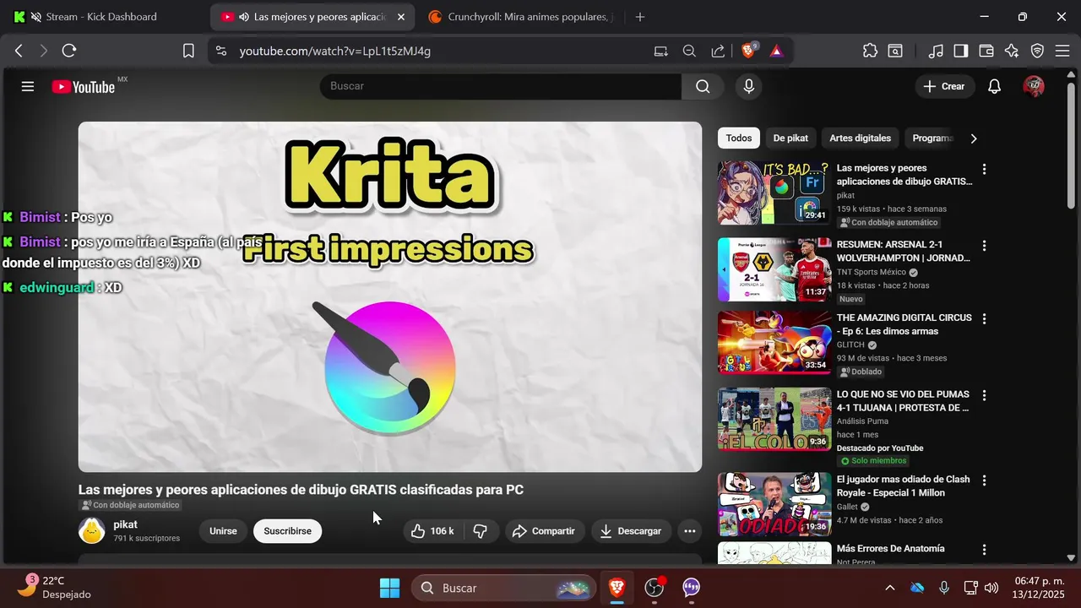Open pikat channel name link
Image resolution: width=1081 pixels, height=608 pixels.
[x=125, y=524]
